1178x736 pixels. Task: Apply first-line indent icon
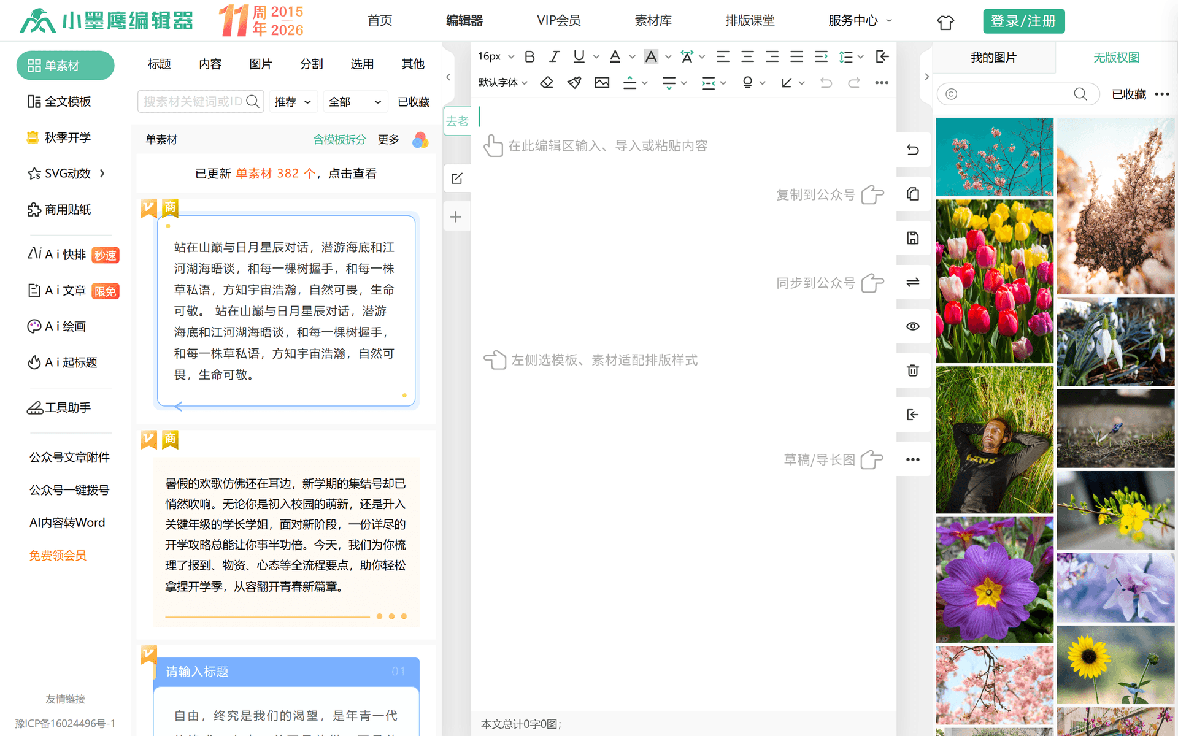coord(822,57)
